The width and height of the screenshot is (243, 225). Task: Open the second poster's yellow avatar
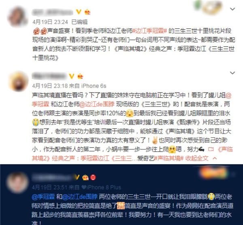point(19,81)
